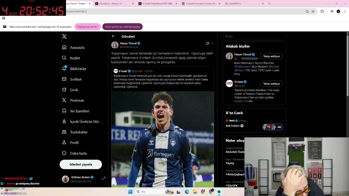Open @htspor mention link
Image resolution: width=349 pixels, height=196 pixels.
click(x=239, y=70)
